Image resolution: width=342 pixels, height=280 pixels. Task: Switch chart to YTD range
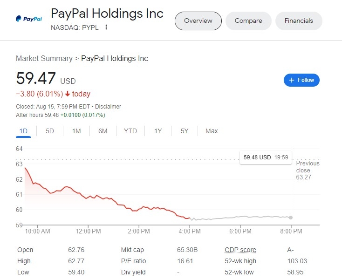[x=130, y=131]
